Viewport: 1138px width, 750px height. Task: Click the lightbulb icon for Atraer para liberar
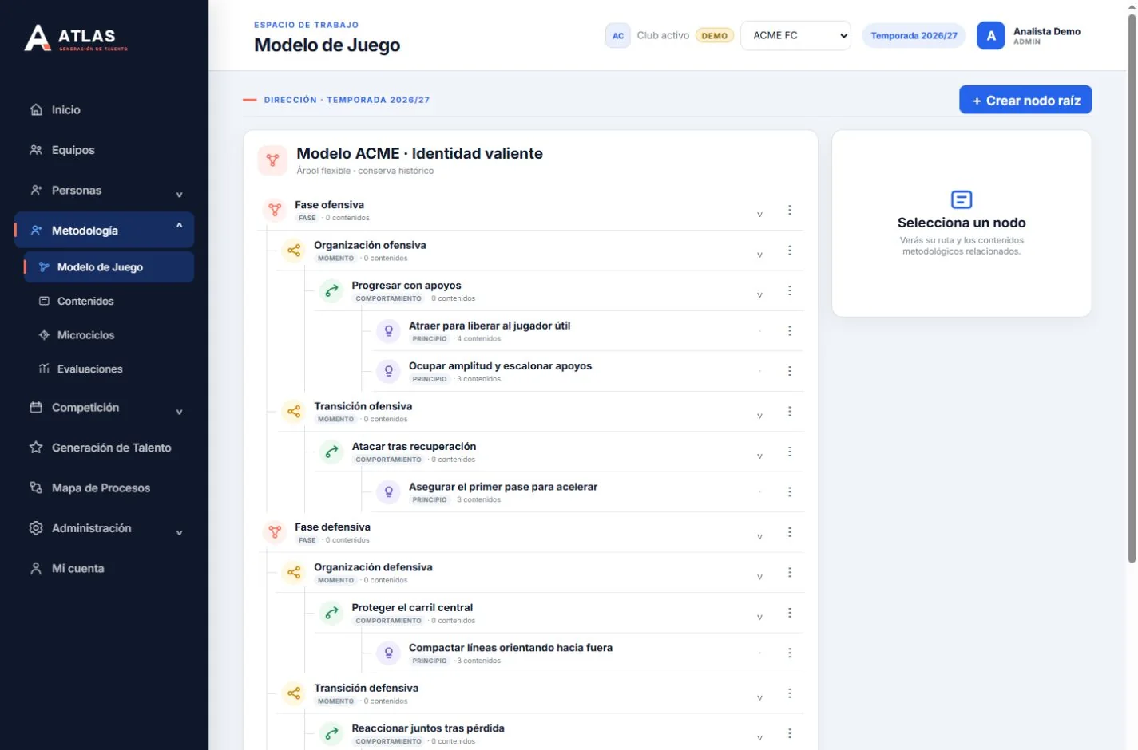pyautogui.click(x=389, y=331)
